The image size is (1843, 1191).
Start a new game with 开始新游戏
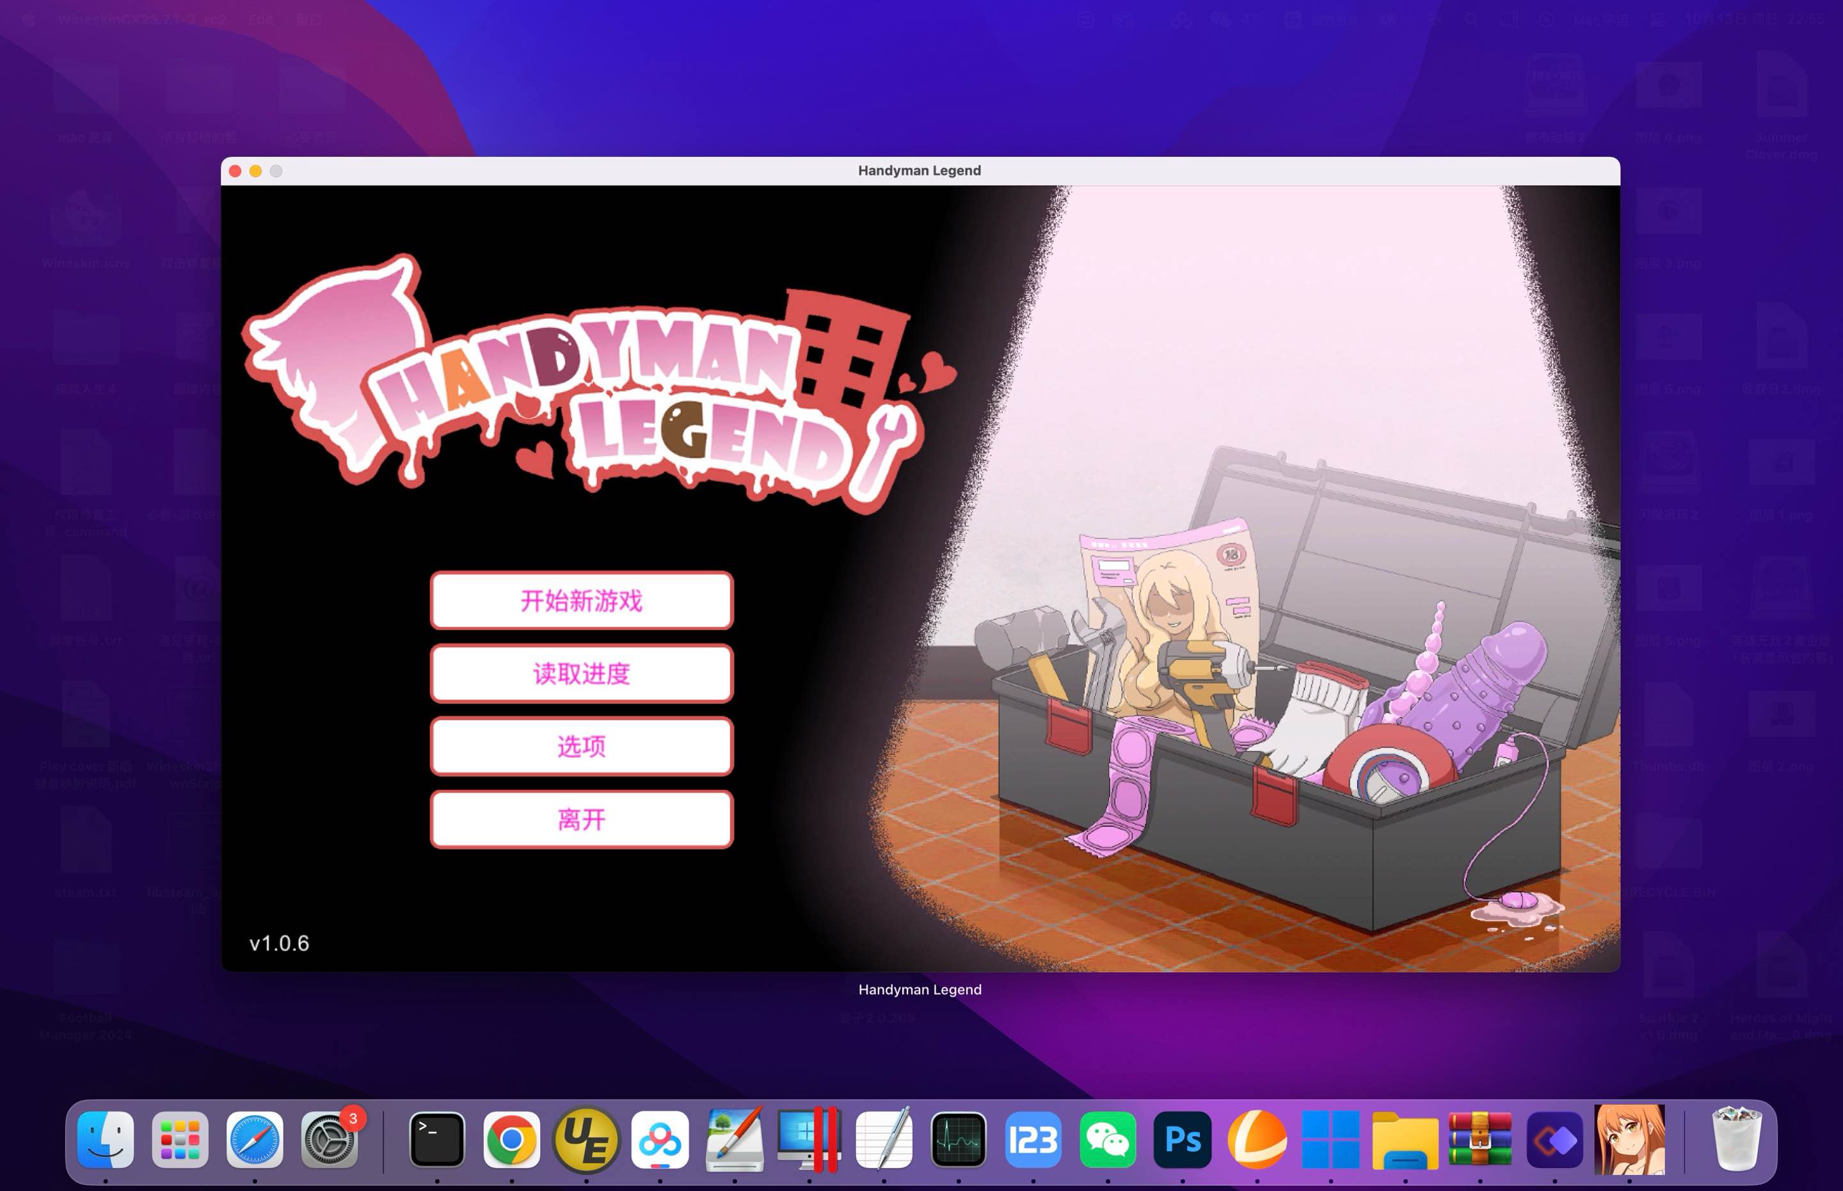click(581, 601)
